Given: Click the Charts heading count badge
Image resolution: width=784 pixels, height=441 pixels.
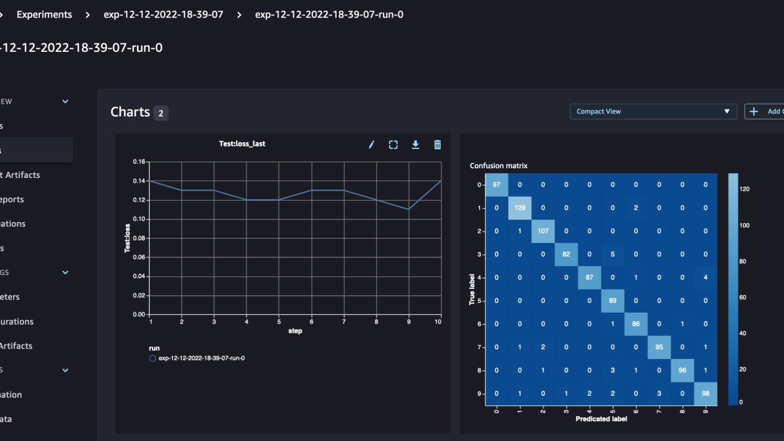Looking at the screenshot, I should point(160,113).
